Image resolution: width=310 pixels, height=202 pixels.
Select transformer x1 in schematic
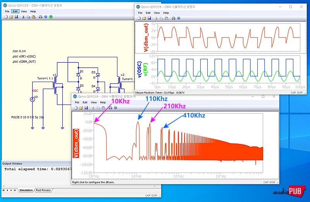coord(55,86)
